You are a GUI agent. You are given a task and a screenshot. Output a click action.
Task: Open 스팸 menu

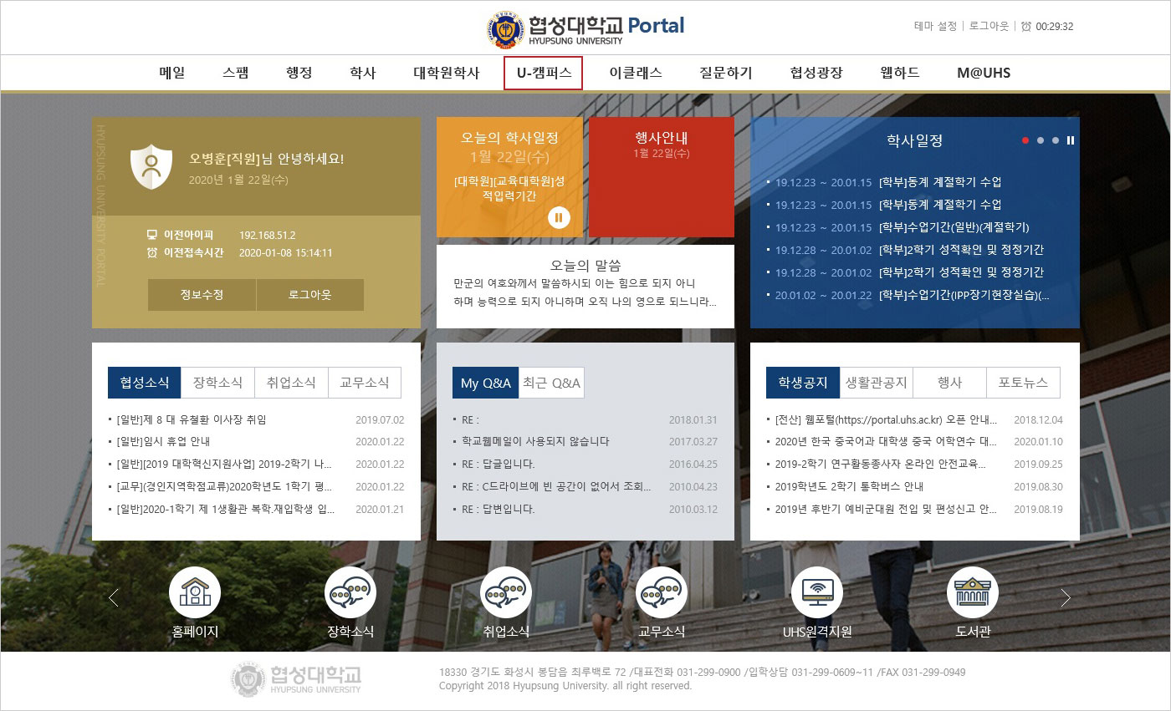point(236,73)
